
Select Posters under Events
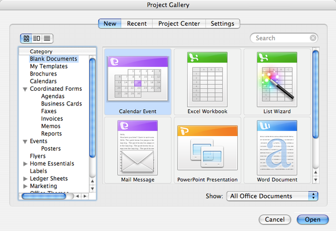point(51,149)
